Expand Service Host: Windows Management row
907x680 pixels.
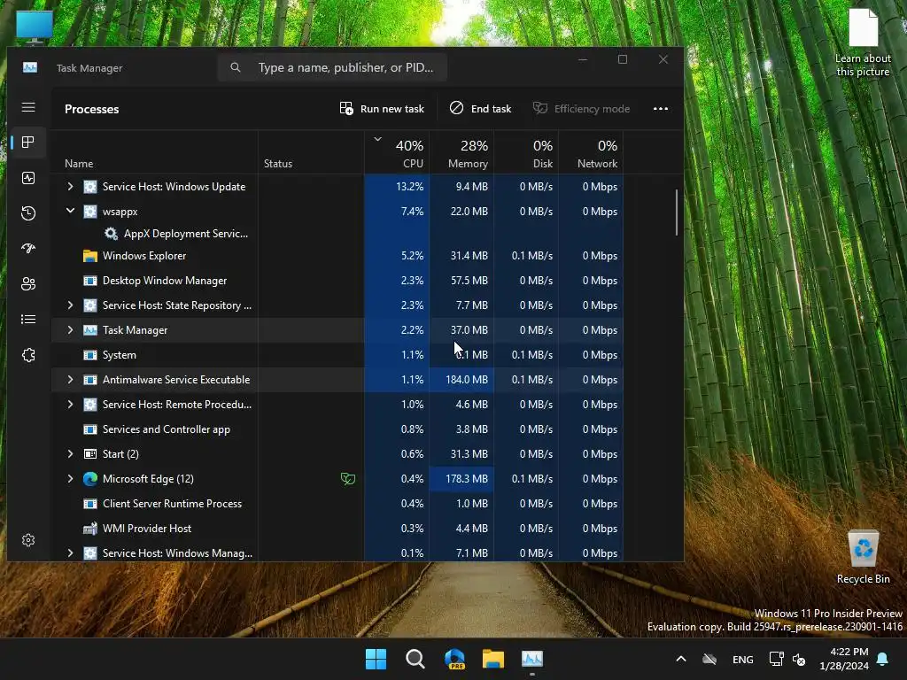[70, 552]
